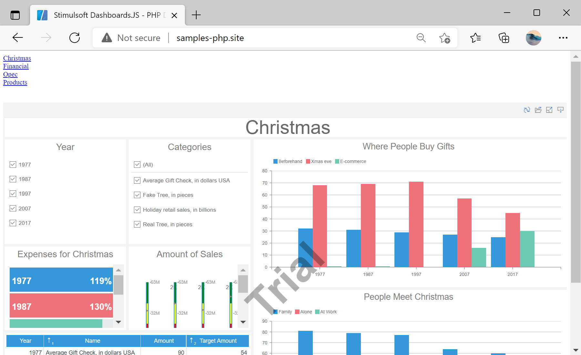Open browser zoom magnifier icon
Screen dimensions: 581x355
421,38
